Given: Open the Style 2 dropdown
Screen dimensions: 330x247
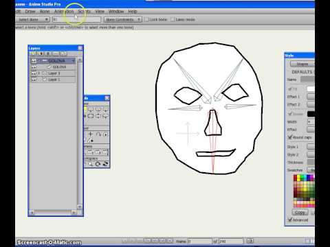Looking at the screenshot, I should (x=311, y=154).
